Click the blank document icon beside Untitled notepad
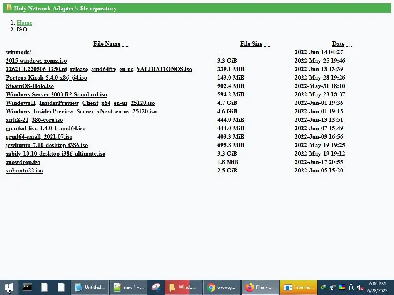This screenshot has width=394, height=295. click(x=61, y=287)
